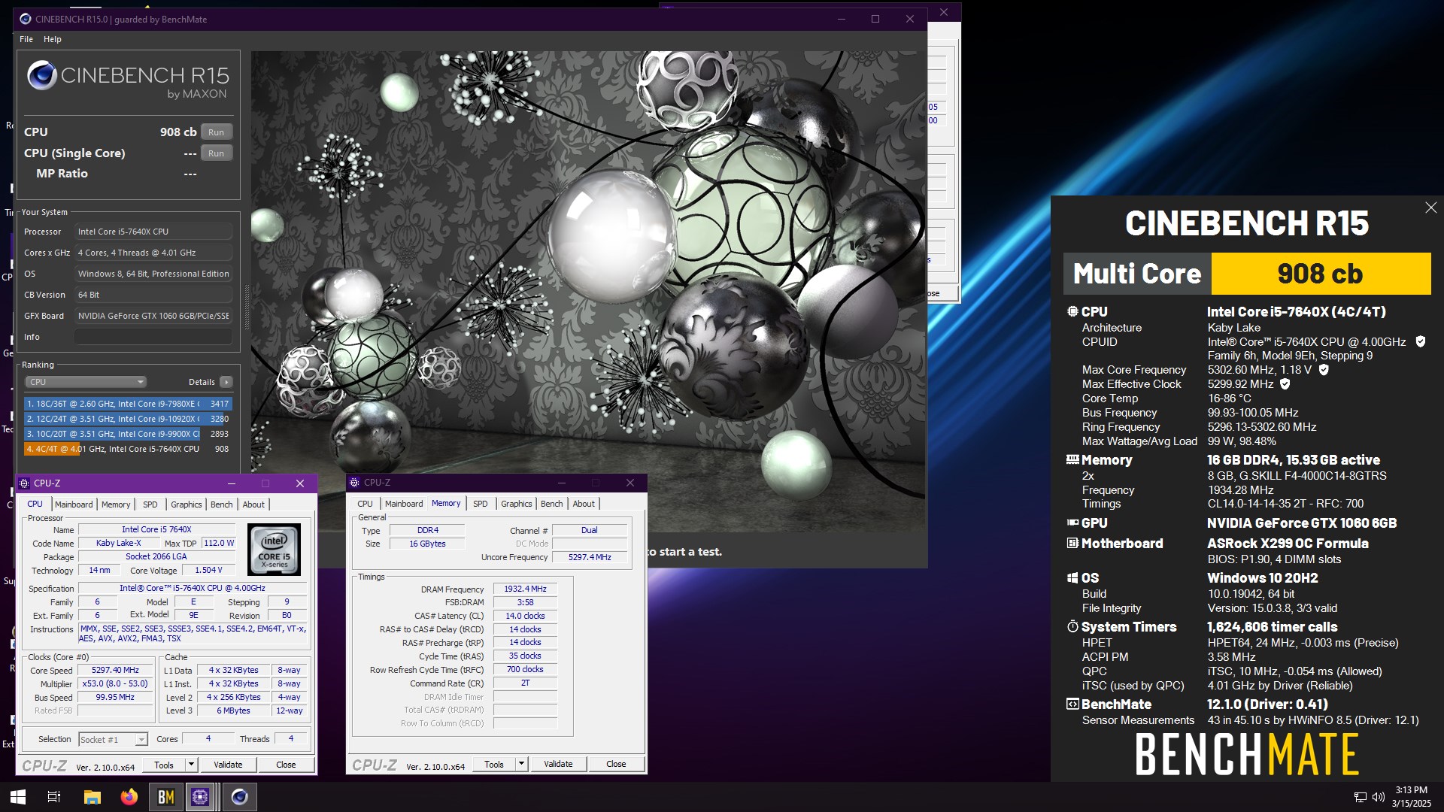Click BenchMate section code icon
The height and width of the screenshot is (812, 1444).
click(1072, 704)
